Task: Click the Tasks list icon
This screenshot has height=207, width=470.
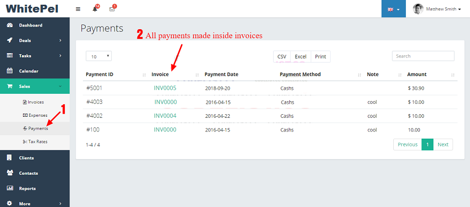Action: 9,56
